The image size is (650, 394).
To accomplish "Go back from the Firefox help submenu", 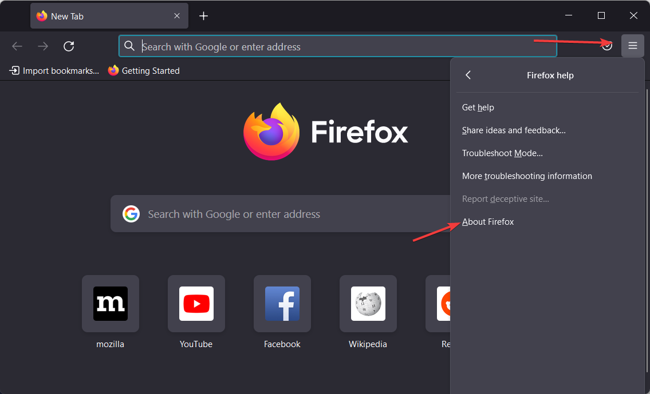I will (468, 75).
